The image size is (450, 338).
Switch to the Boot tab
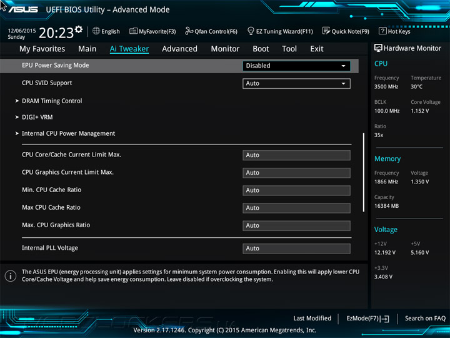[x=261, y=49]
